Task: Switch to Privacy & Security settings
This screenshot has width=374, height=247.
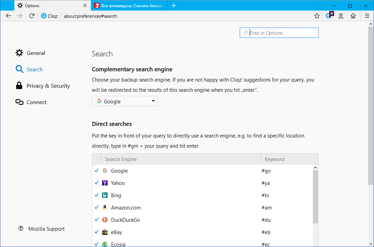Action: [48, 86]
